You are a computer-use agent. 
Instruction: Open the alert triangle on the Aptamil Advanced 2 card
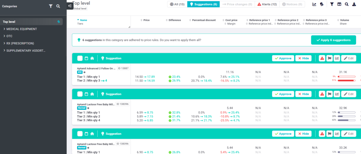(322, 58)
